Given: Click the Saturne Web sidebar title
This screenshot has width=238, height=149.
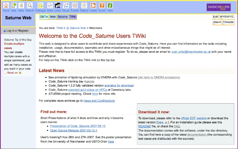Looking at the screenshot, I should coord(18,18).
